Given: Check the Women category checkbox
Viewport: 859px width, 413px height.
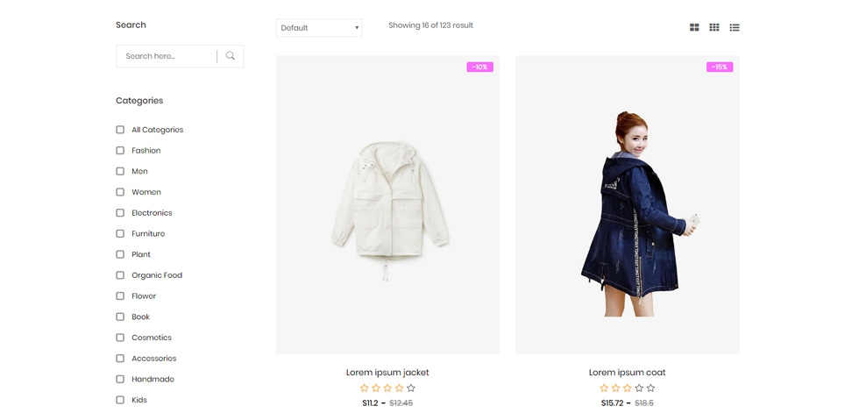Looking at the screenshot, I should tap(120, 192).
